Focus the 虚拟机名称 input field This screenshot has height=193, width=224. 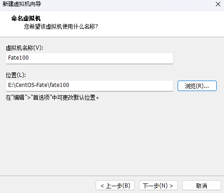click(90, 58)
